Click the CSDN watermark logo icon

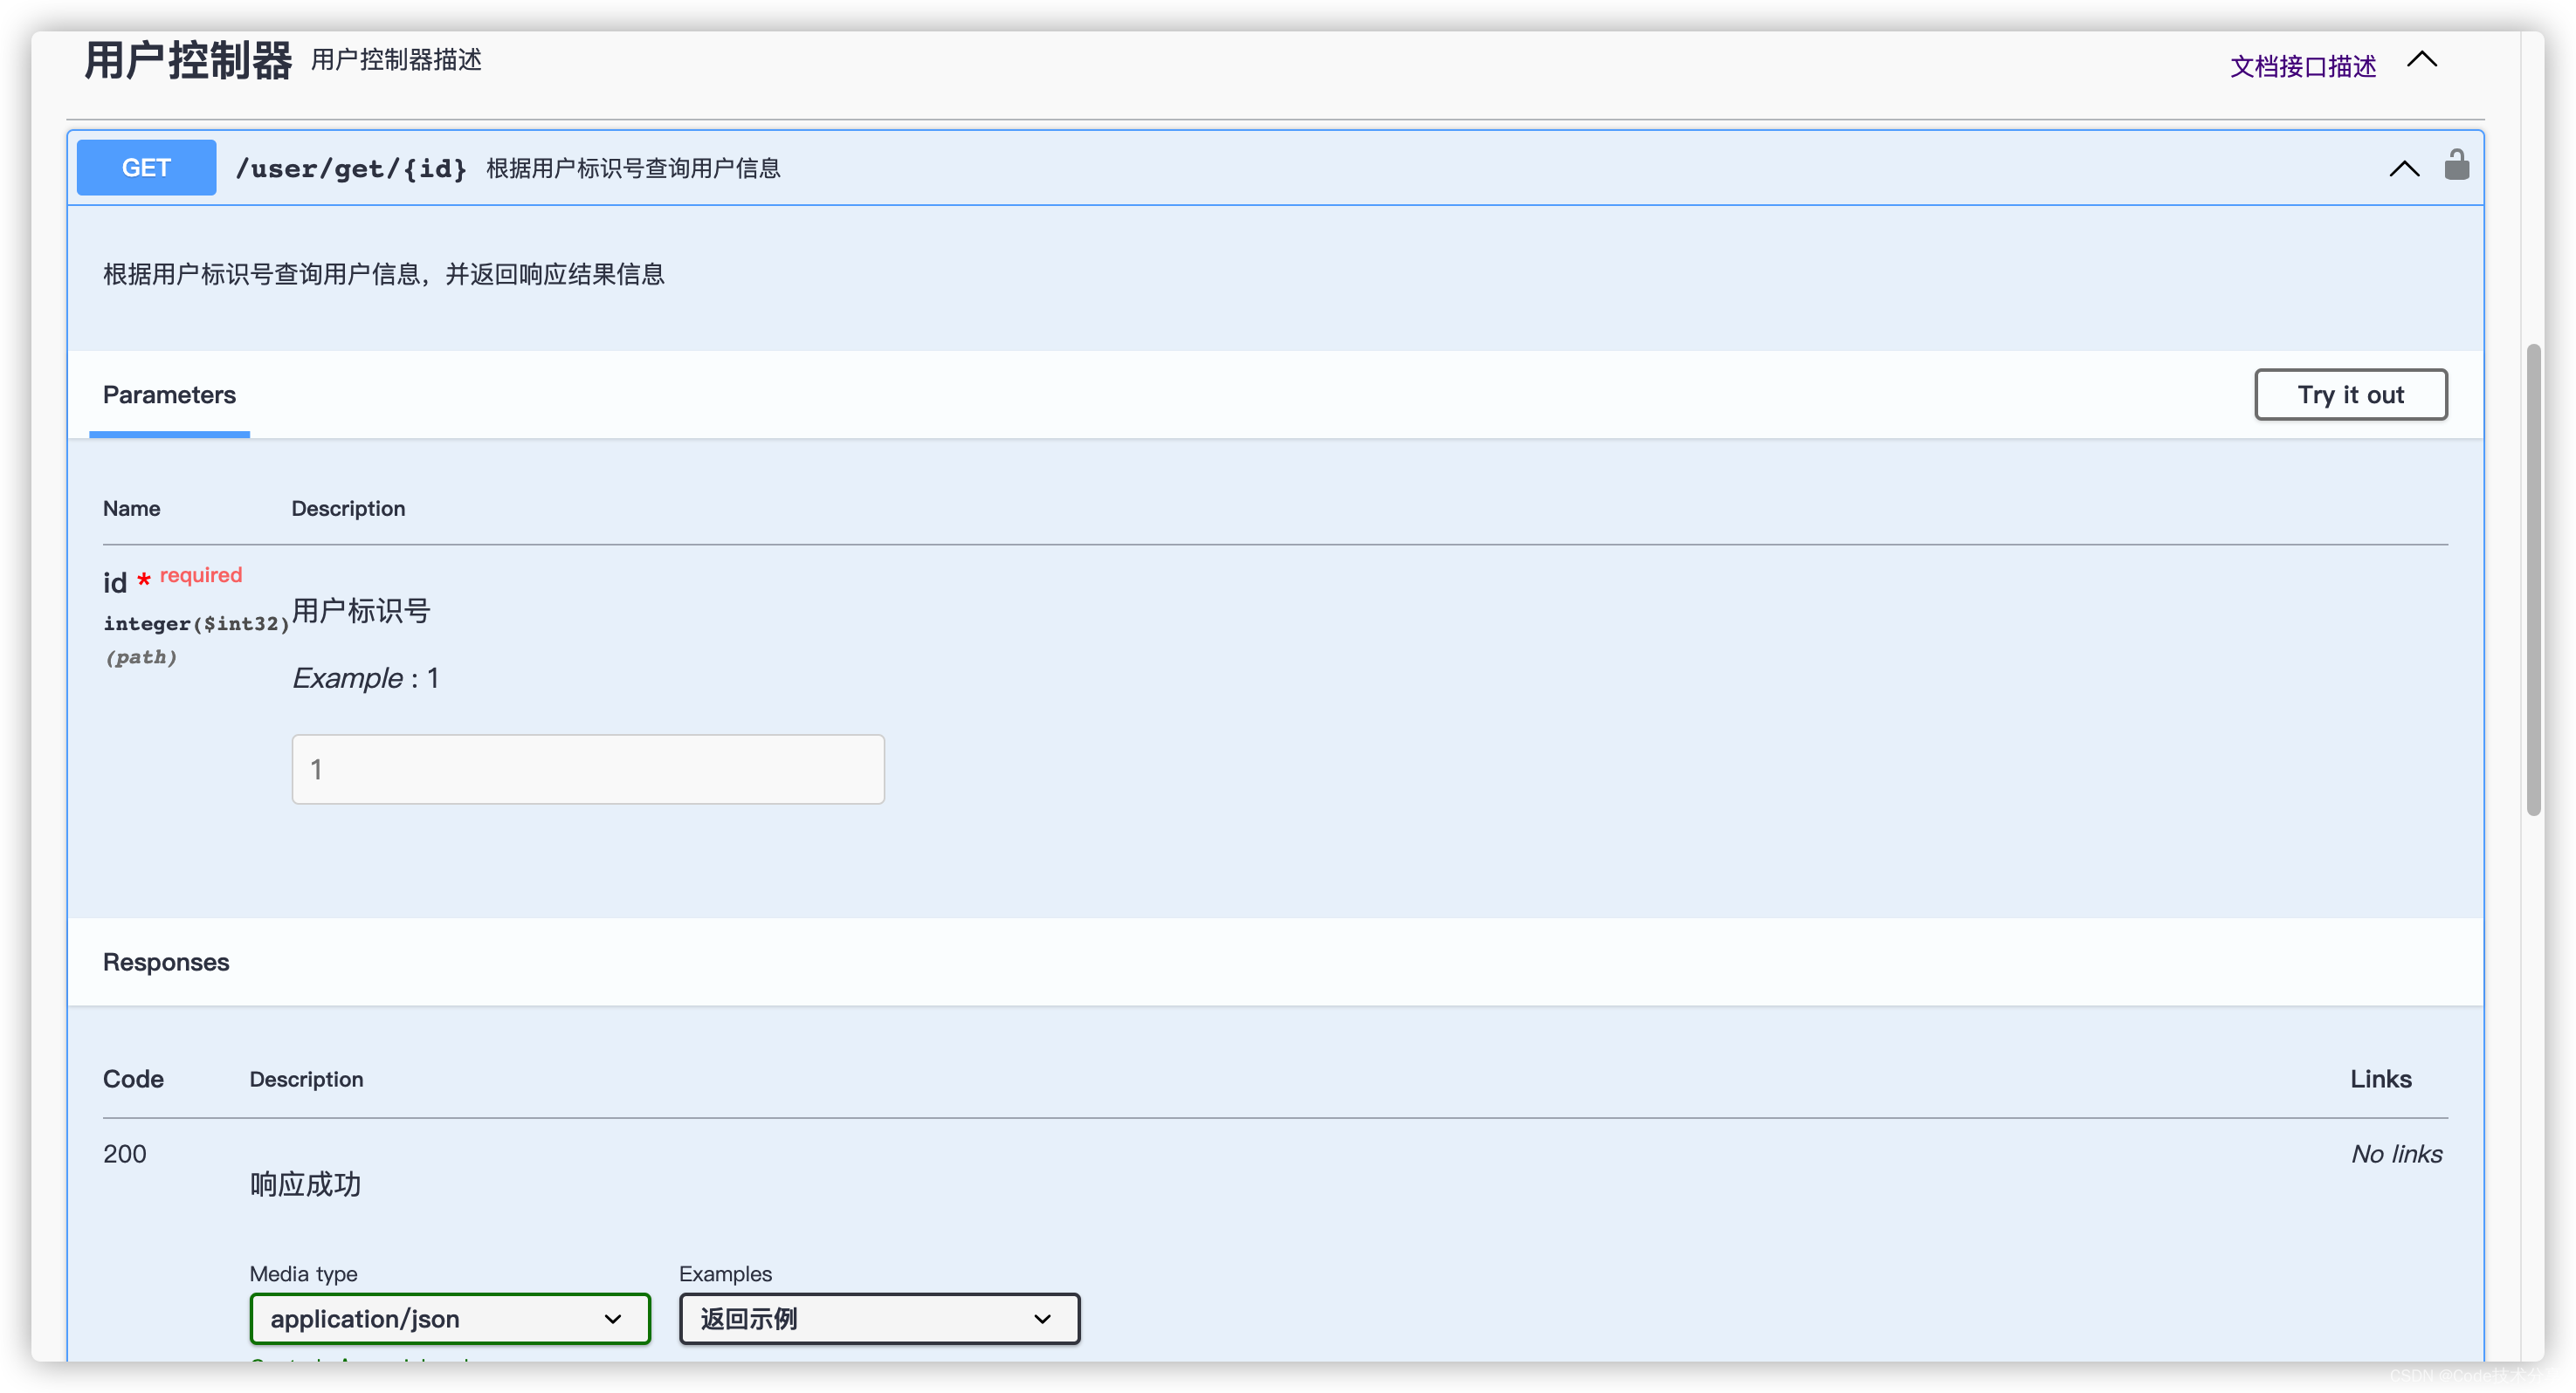click(2401, 1374)
